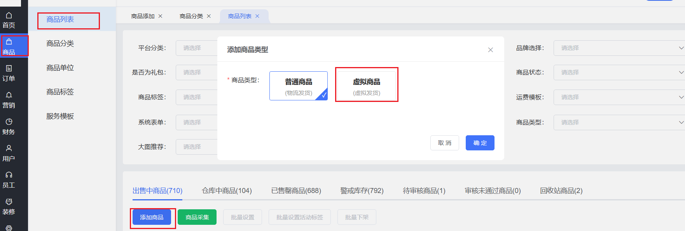Select 虚拟商品 product type option
685x231 pixels.
367,86
